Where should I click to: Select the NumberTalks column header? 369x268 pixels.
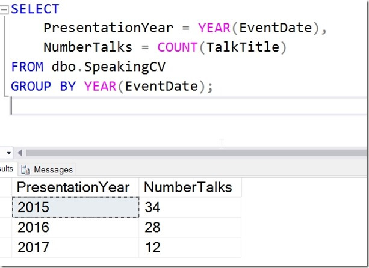[190, 187]
